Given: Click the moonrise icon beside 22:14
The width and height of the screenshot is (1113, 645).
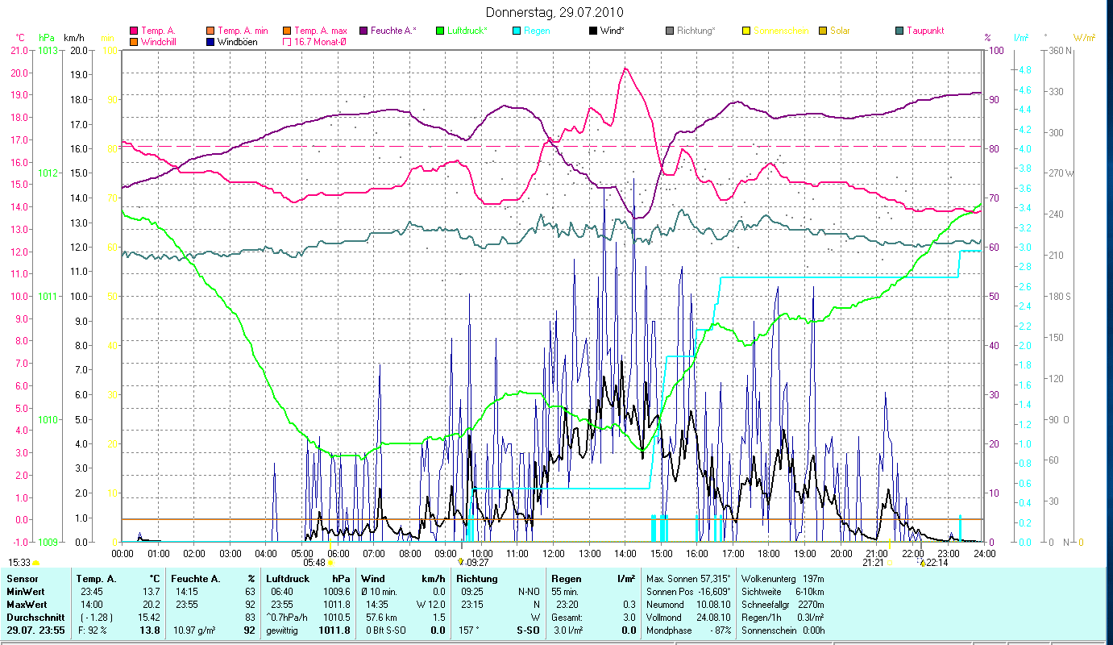Looking at the screenshot, I should click(922, 563).
